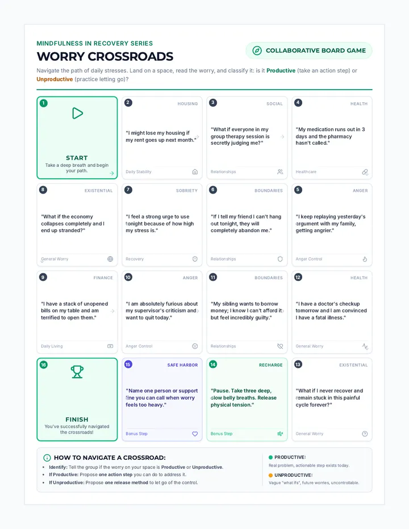
Task: Click the pill icon on Health card 4
Action: tap(365, 172)
